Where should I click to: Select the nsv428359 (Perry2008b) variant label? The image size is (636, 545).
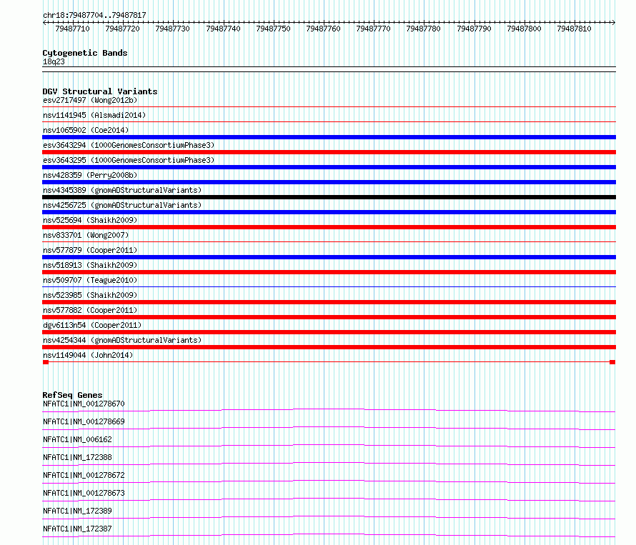pyautogui.click(x=90, y=175)
